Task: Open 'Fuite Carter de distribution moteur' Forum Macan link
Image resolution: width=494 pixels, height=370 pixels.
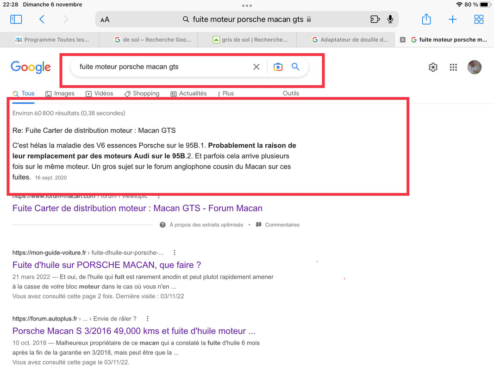Action: [x=138, y=208]
